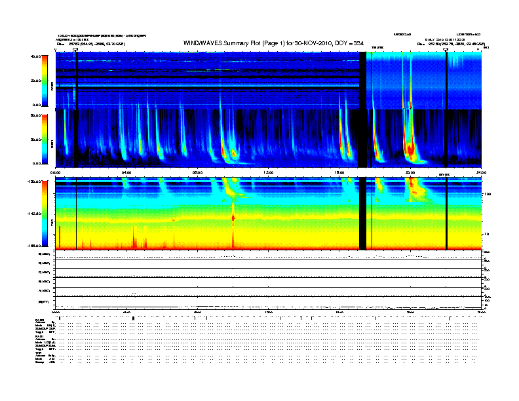Screen dimensions: 519x401
Task: Click the intense red burst near 20:00 in RAD1
Action: (410, 149)
